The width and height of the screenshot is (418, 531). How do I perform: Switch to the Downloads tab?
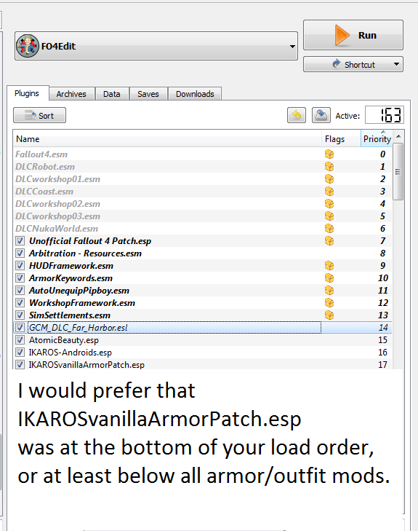coord(195,94)
